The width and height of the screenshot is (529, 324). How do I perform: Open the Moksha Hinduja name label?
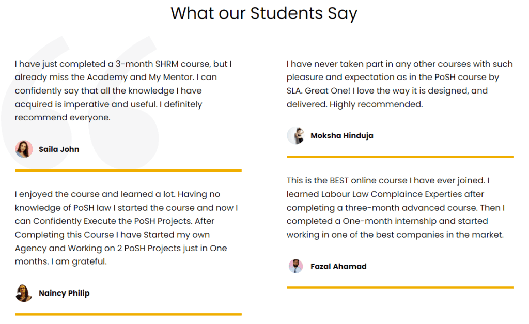(341, 136)
